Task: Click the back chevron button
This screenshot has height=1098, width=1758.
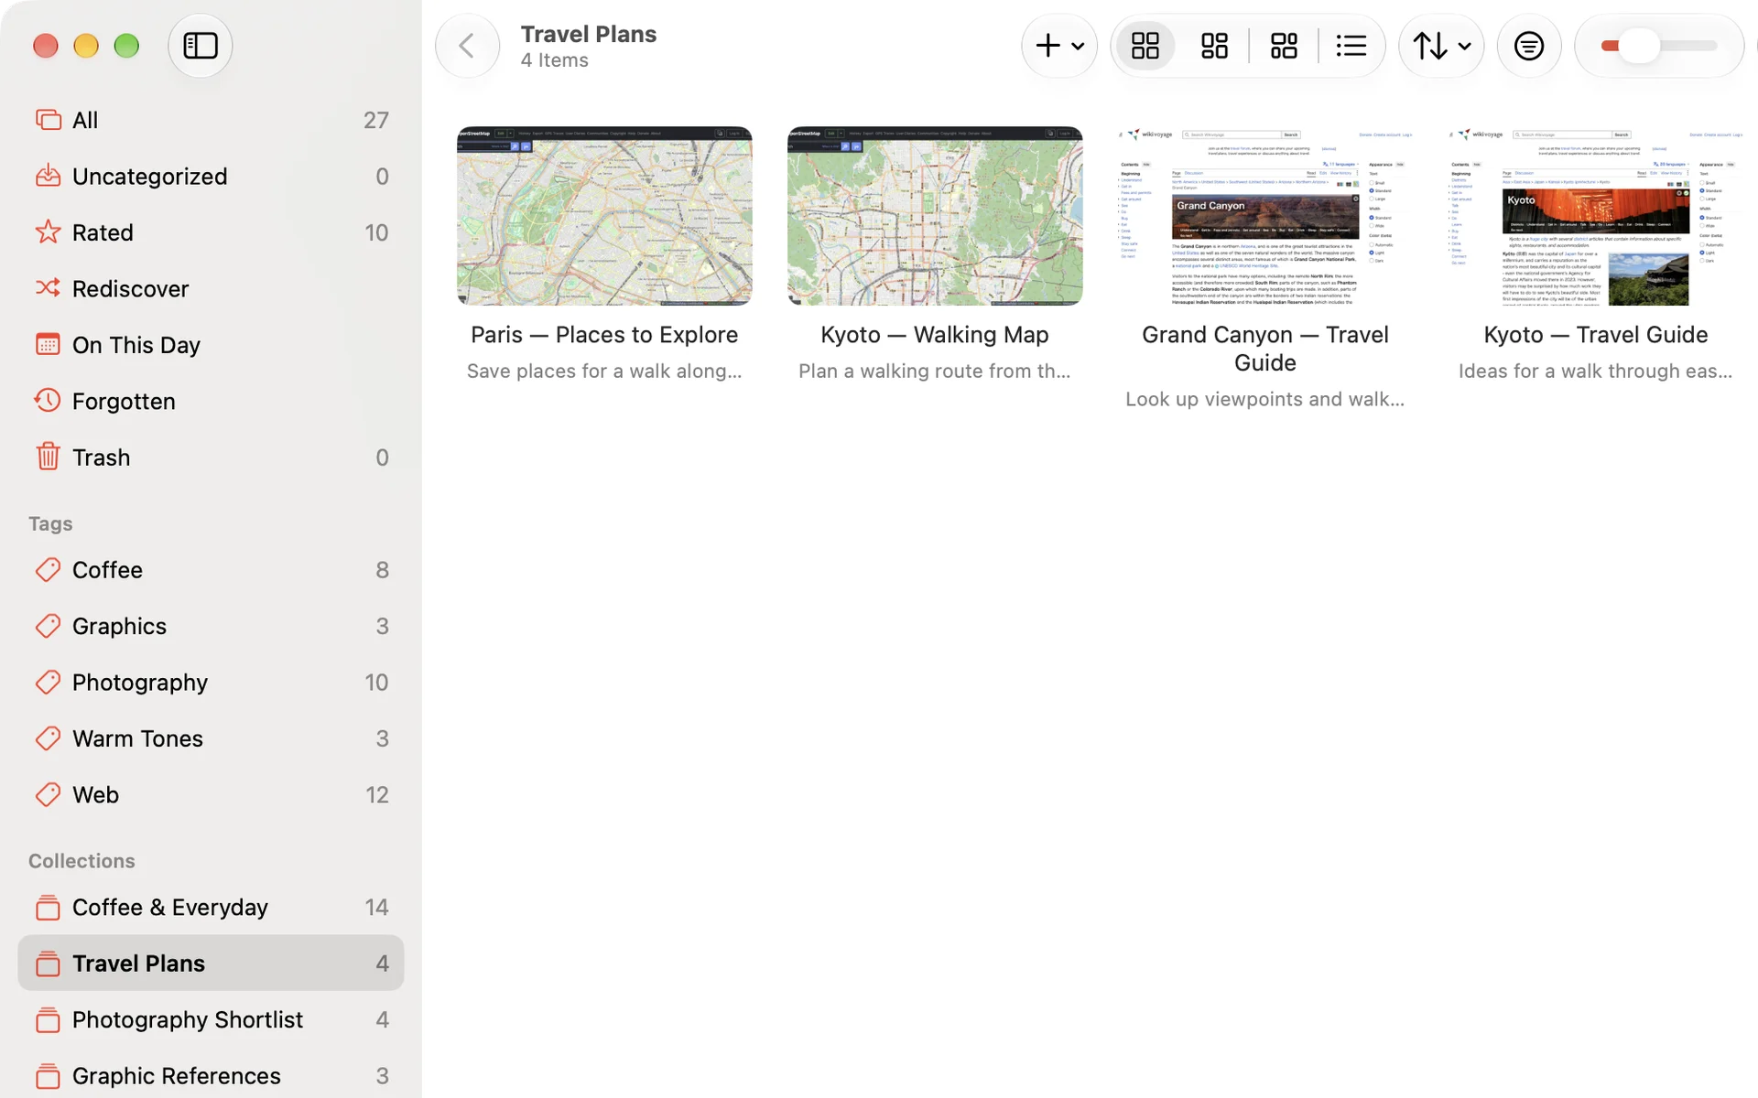Action: pyautogui.click(x=467, y=46)
